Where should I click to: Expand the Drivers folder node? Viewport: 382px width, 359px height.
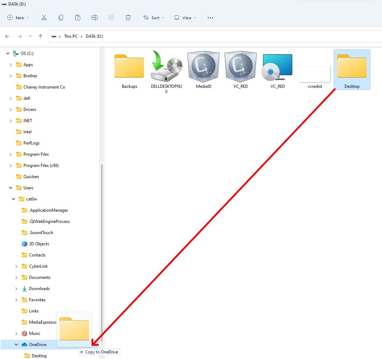point(11,110)
